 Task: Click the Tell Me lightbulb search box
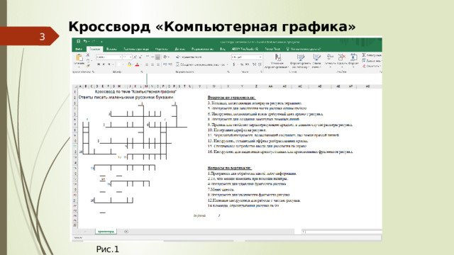coord(303,49)
